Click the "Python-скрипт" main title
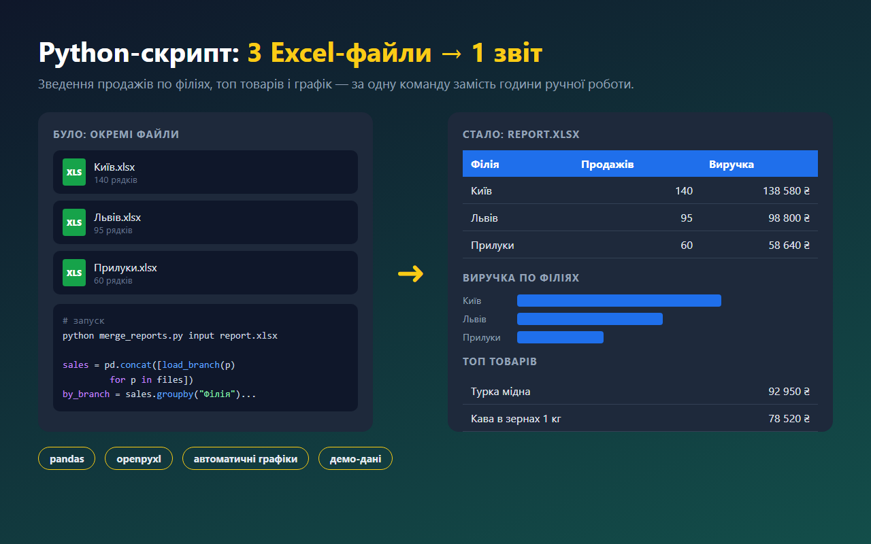This screenshot has height=544, width=871. coord(139,53)
